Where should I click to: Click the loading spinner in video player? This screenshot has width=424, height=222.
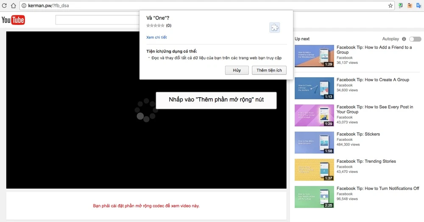(146, 110)
